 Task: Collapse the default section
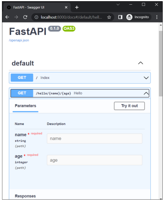(x=141, y=63)
